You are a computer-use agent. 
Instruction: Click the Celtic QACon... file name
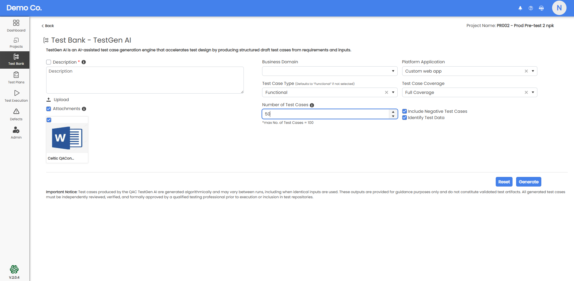(x=61, y=158)
